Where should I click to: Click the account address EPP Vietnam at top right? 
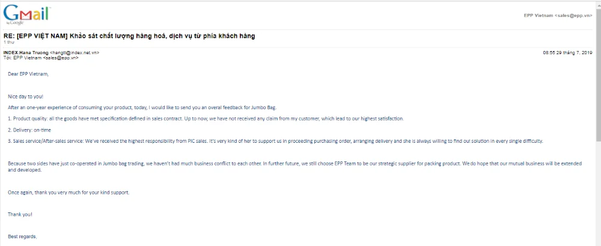558,15
